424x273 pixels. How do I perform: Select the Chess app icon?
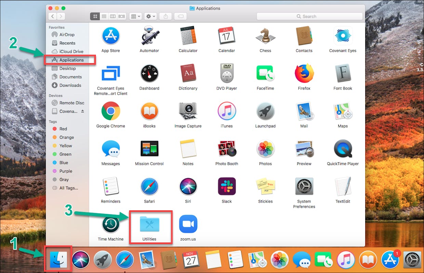click(x=265, y=36)
